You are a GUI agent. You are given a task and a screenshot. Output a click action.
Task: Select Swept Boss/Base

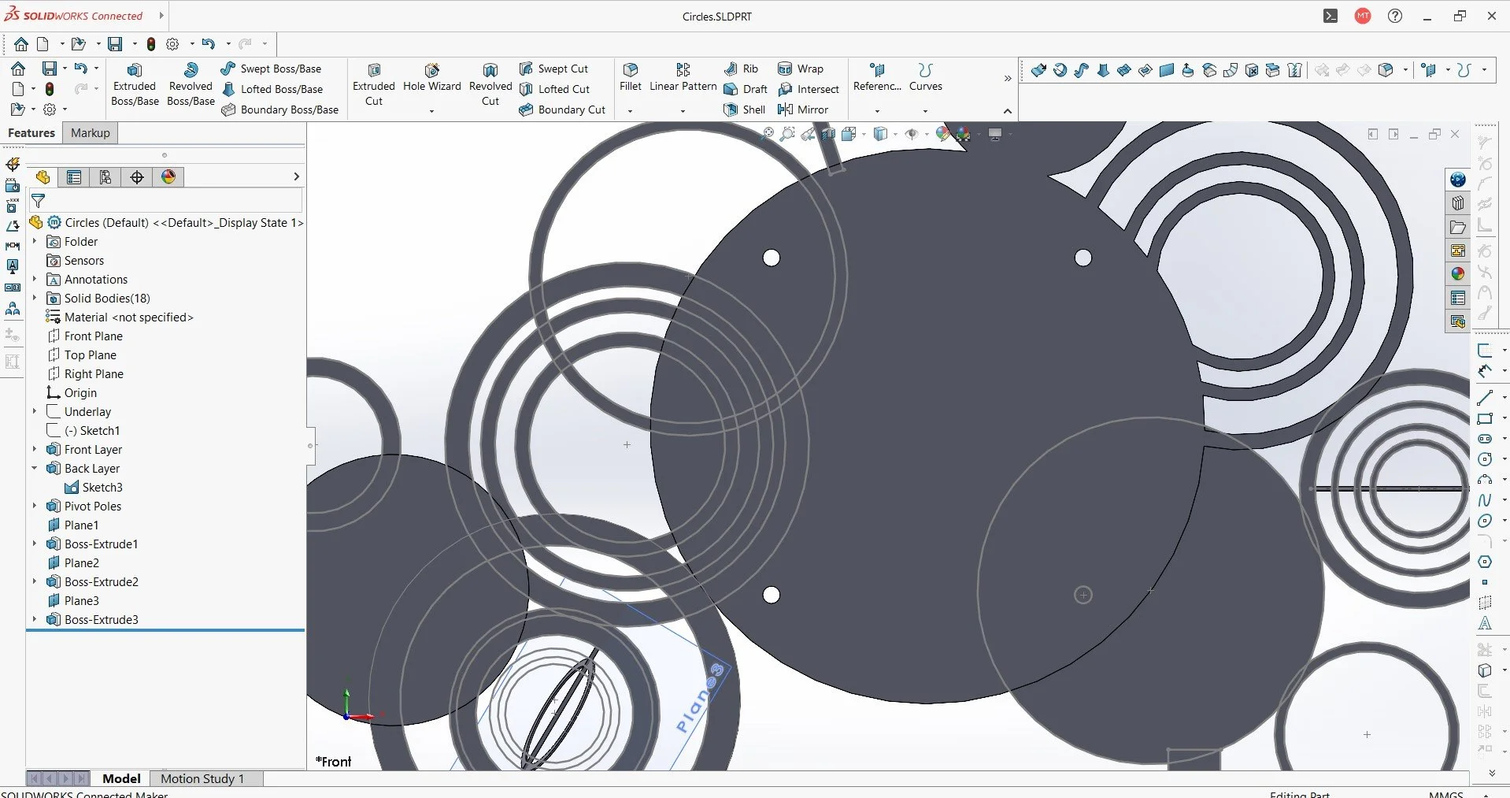tap(271, 69)
